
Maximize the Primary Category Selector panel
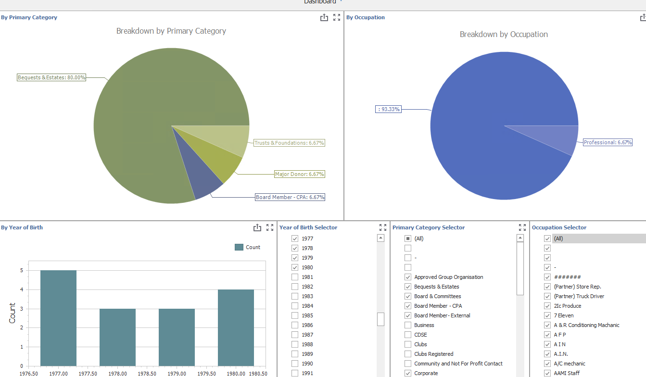(522, 227)
